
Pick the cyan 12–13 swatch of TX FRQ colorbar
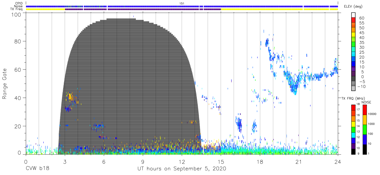pyautogui.click(x=353, y=135)
